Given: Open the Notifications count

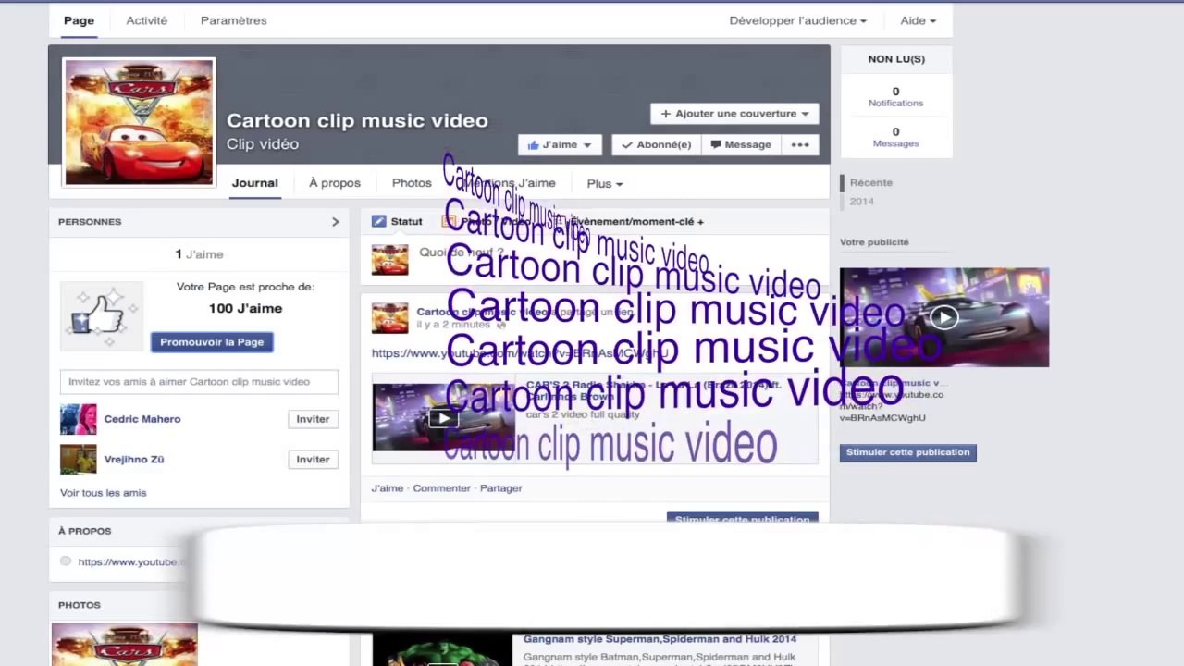Looking at the screenshot, I should pyautogui.click(x=895, y=96).
